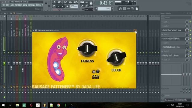Click the arrow icon next to keyboard icon

point(87,2)
